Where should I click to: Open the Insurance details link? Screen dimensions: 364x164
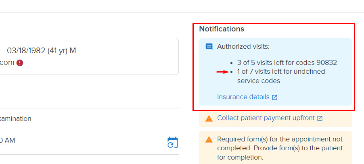243,97
